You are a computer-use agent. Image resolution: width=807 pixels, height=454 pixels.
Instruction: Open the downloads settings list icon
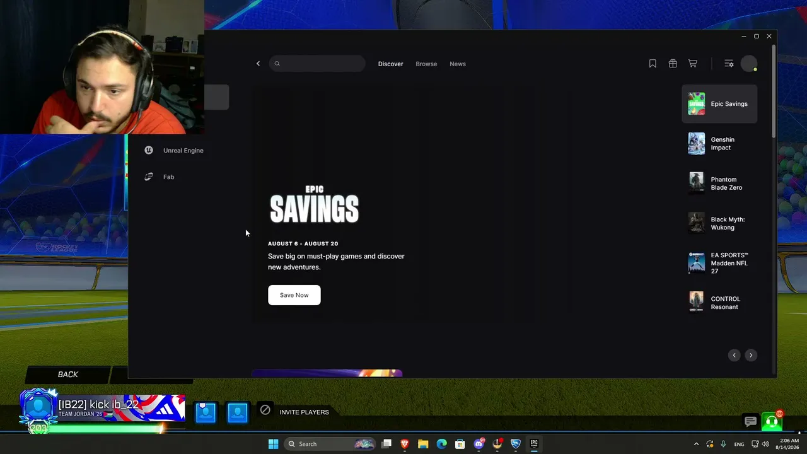click(729, 64)
